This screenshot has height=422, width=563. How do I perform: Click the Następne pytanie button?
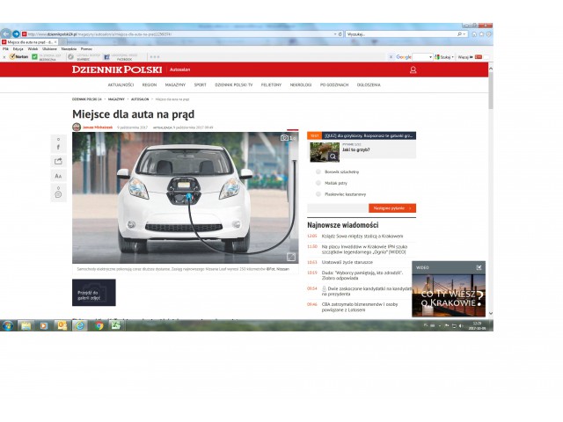tap(393, 208)
